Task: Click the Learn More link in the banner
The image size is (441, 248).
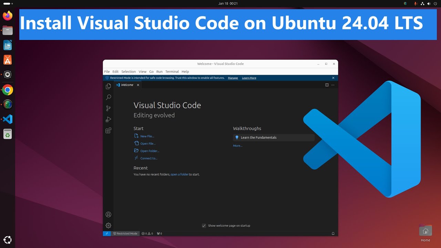Action: pyautogui.click(x=249, y=78)
